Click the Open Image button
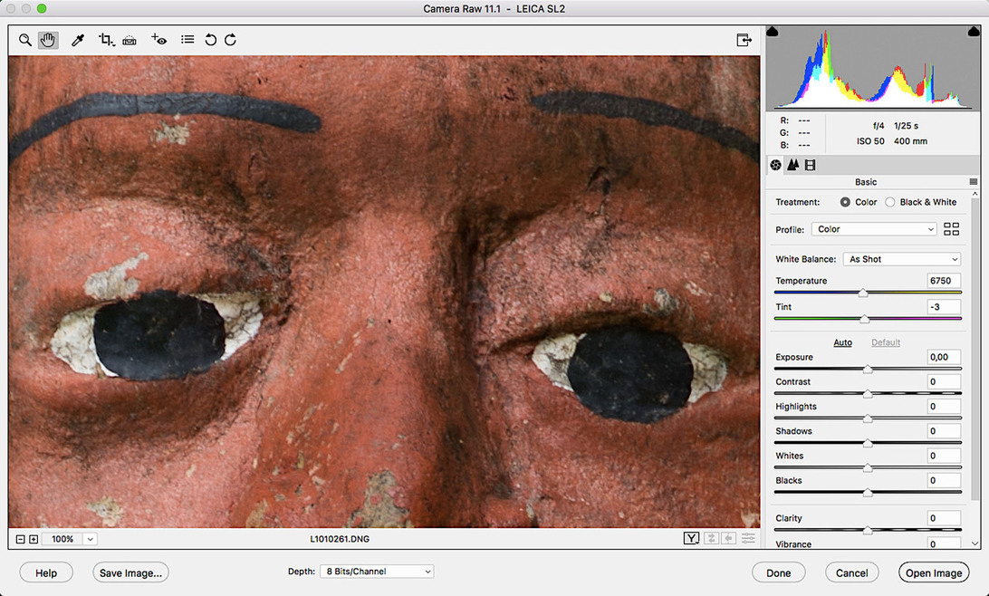The image size is (989, 596). (933, 572)
